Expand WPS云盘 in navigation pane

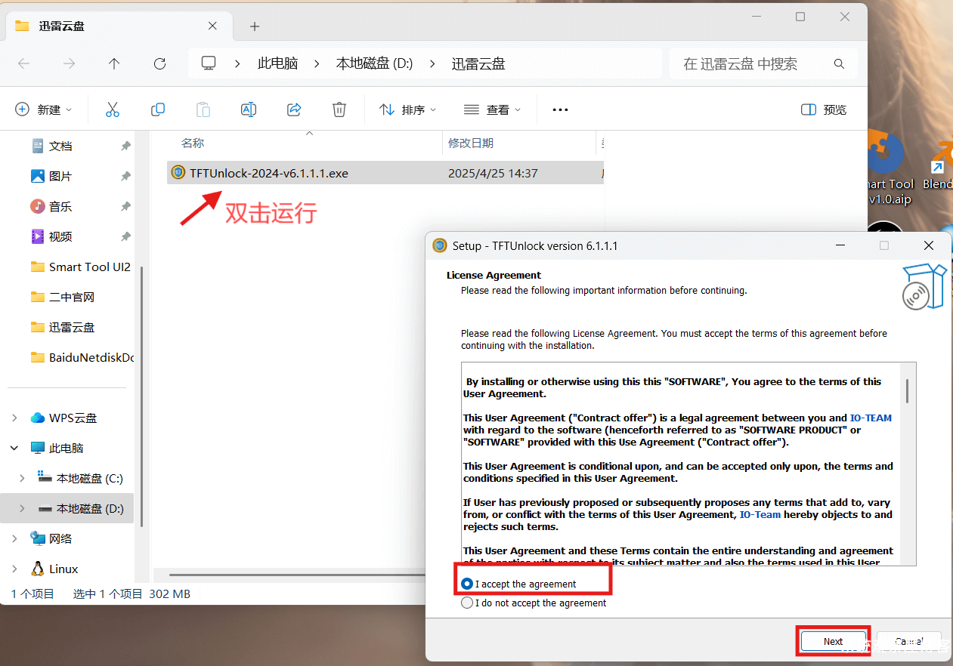[14, 418]
